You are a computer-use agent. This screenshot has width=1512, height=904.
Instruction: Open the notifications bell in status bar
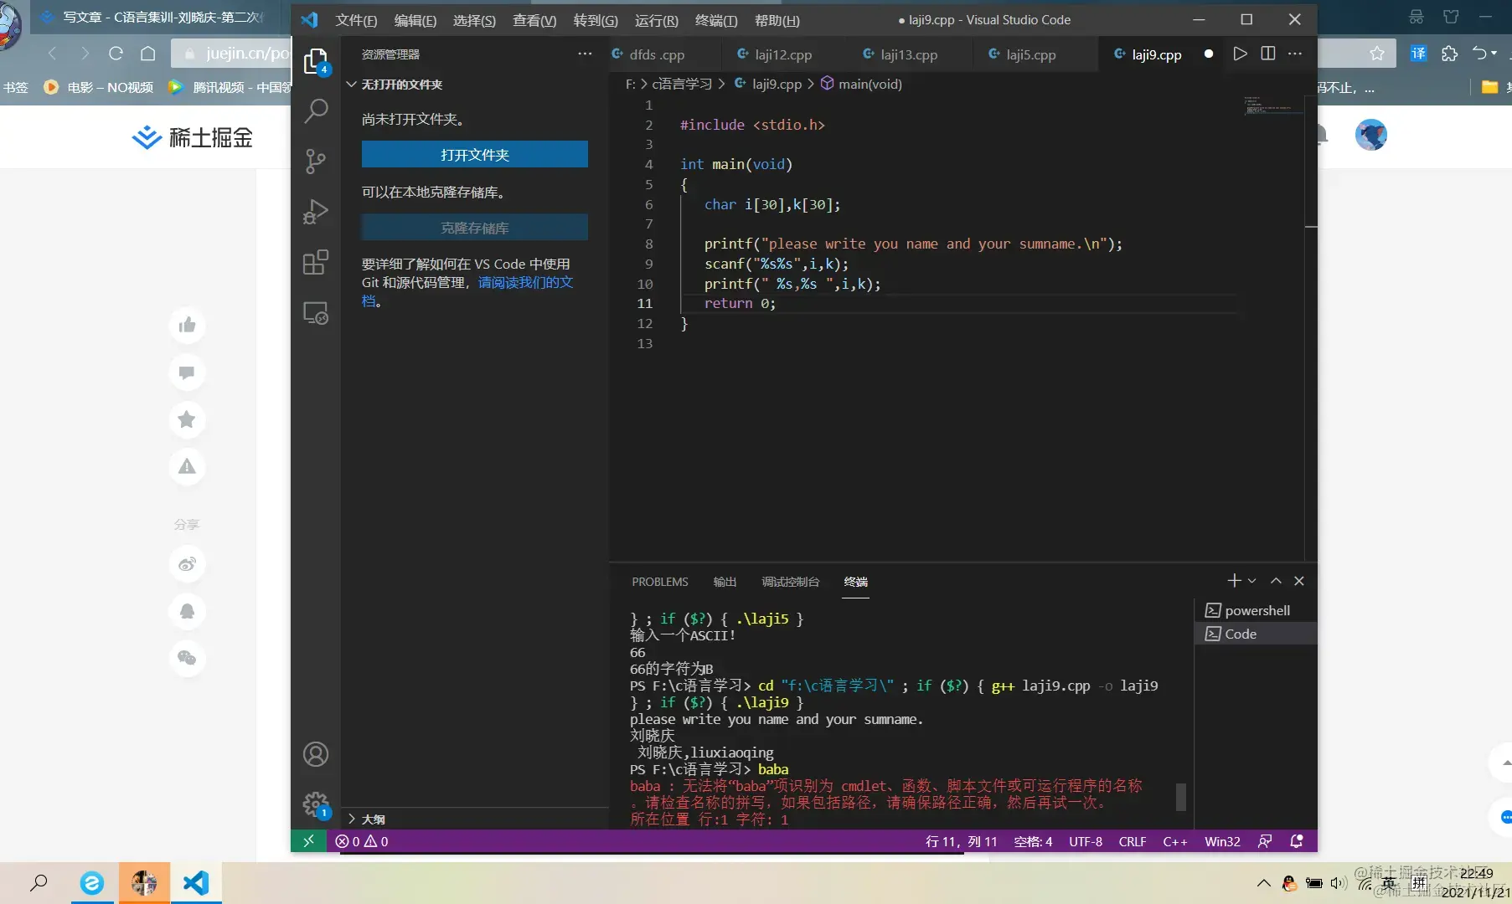pyautogui.click(x=1297, y=841)
